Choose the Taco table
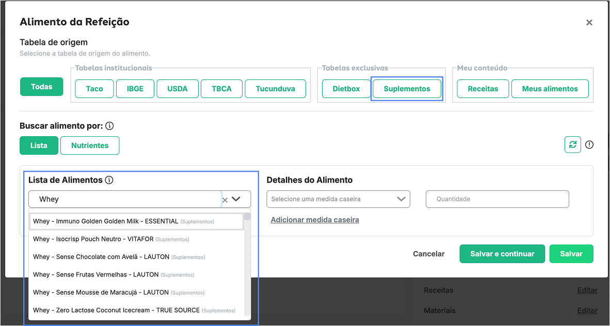This screenshot has height=326, width=610. coord(94,89)
